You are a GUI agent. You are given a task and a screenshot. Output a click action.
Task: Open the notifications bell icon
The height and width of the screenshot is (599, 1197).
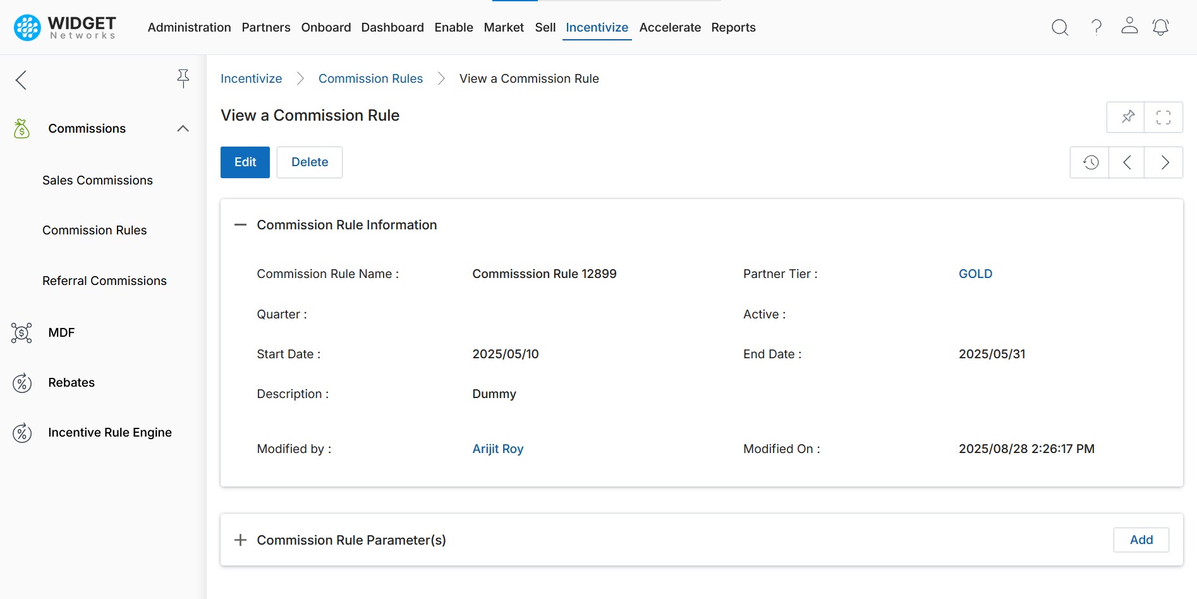(1160, 27)
